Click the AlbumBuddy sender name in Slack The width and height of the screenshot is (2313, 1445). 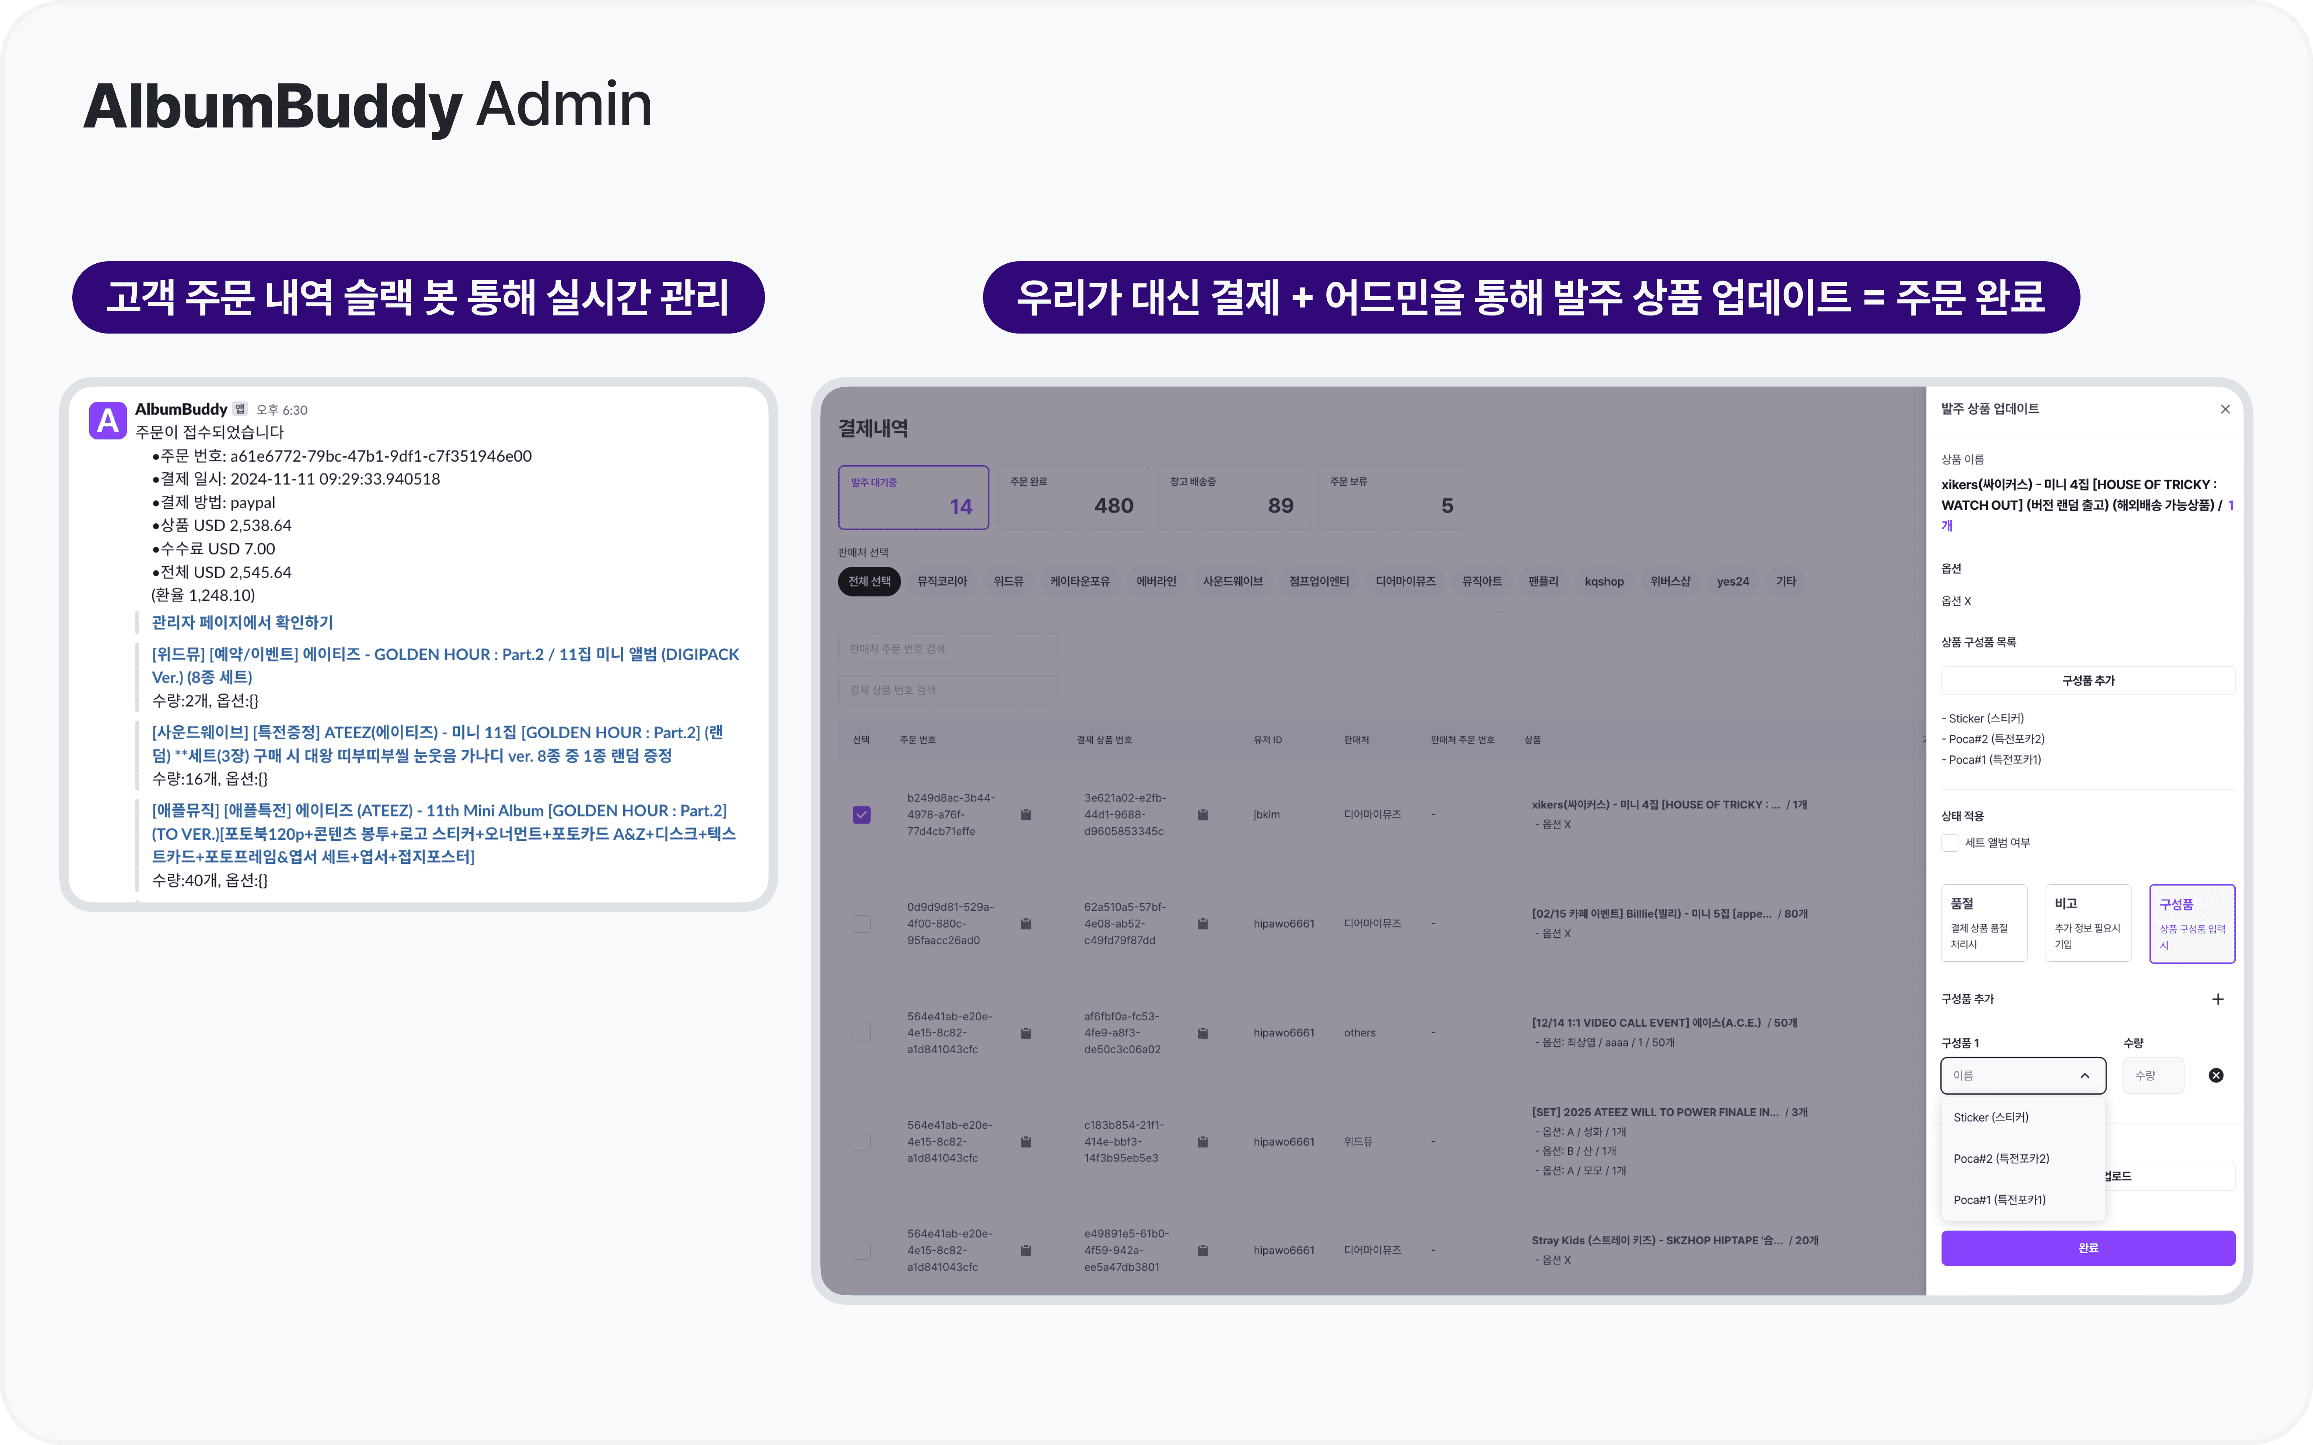click(x=181, y=409)
